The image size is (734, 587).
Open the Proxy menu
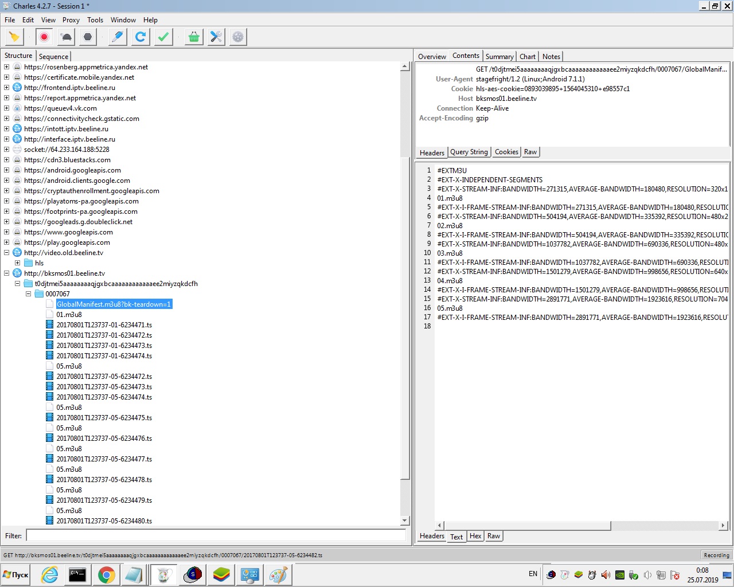click(71, 20)
